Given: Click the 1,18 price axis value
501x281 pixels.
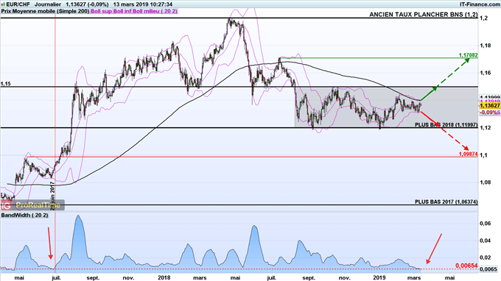Looking at the screenshot, I should (486, 46).
